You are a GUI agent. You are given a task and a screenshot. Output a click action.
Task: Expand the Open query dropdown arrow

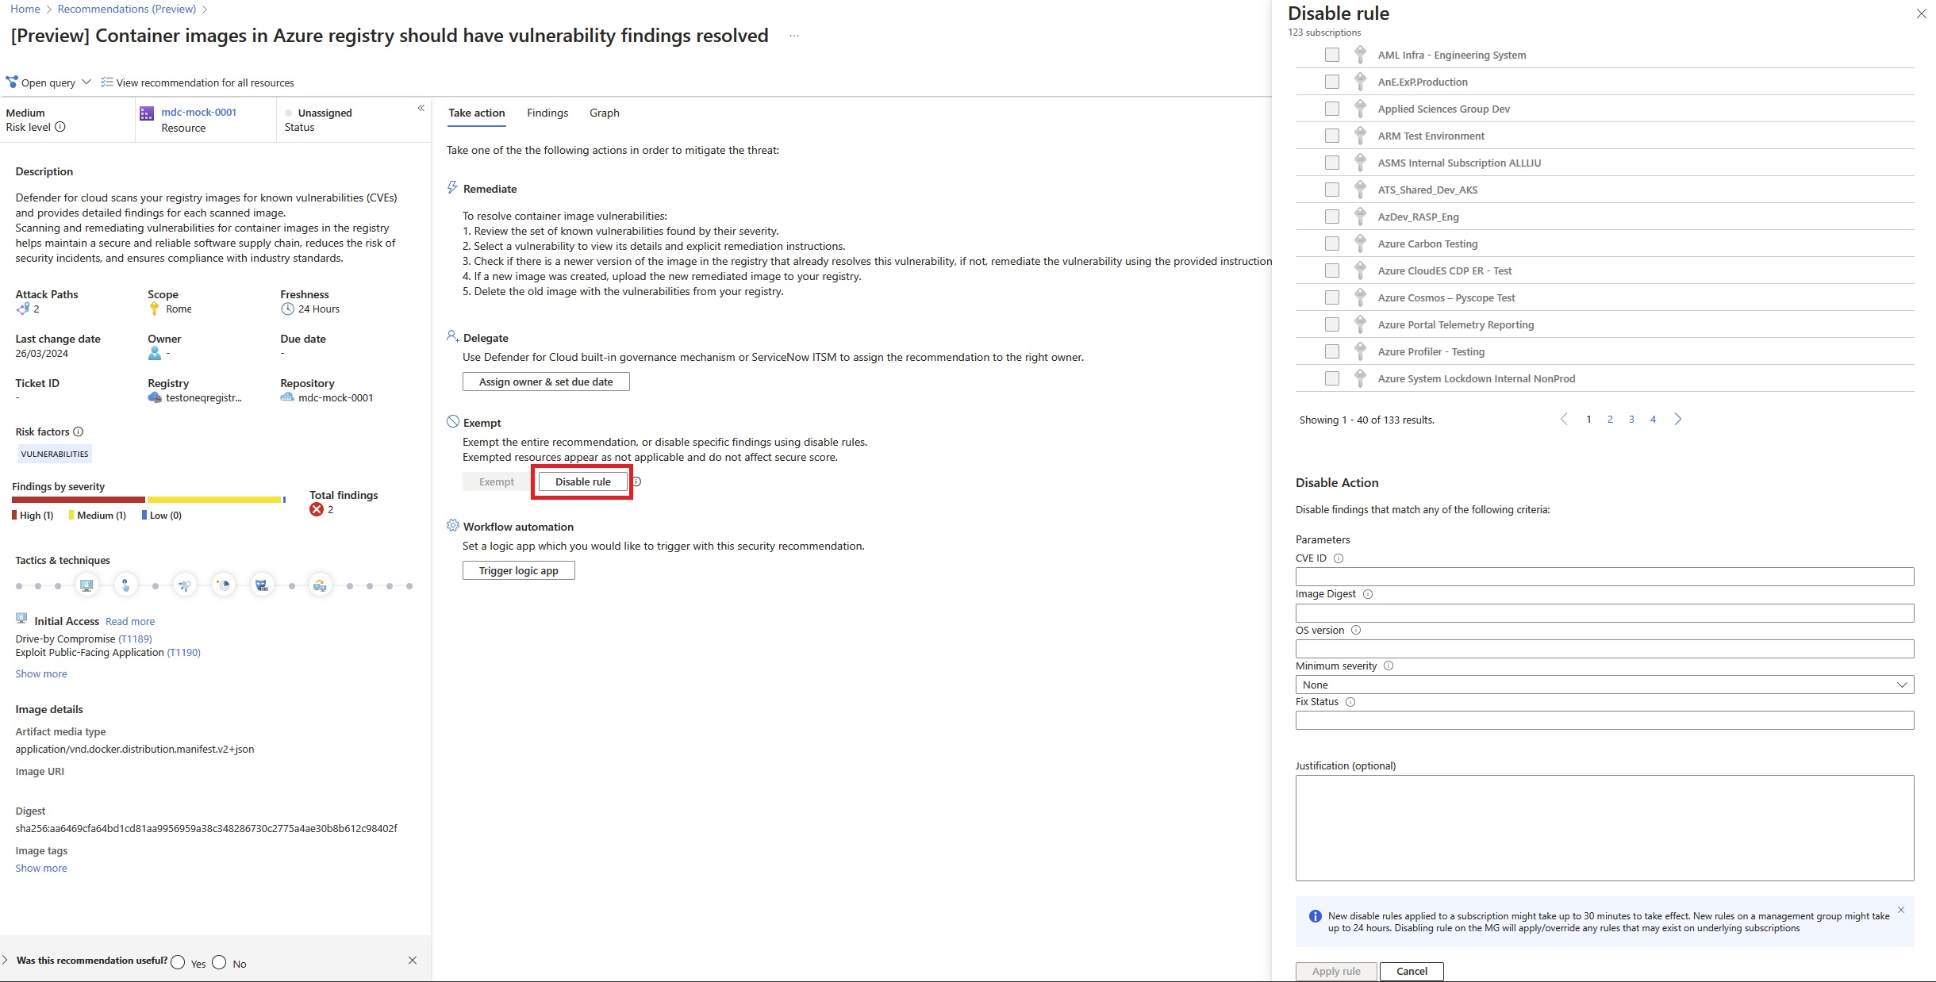point(86,82)
